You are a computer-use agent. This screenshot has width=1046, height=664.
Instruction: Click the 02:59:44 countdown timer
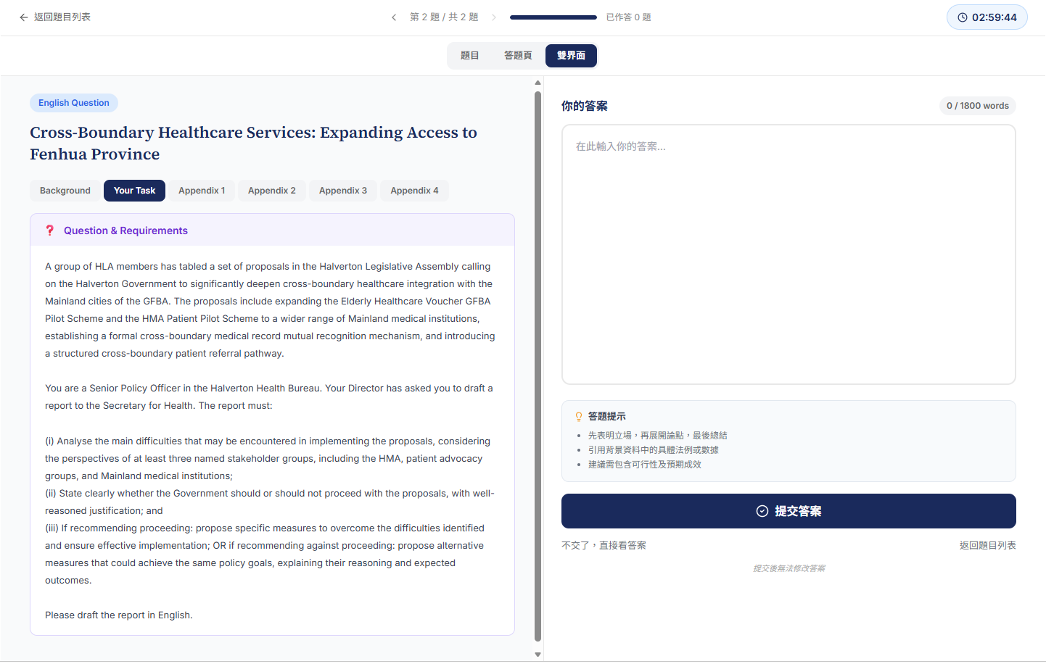coord(987,17)
